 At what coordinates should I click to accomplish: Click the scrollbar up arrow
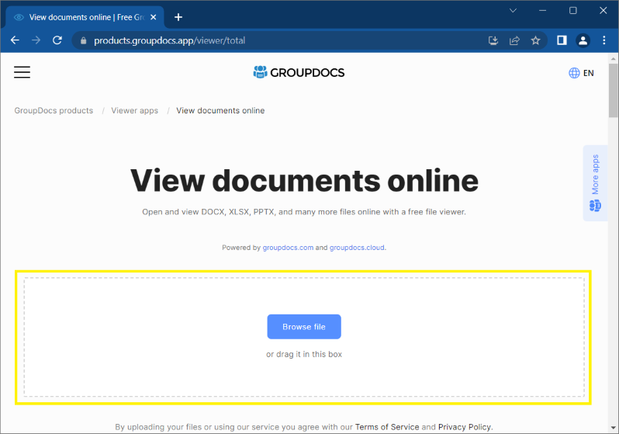coord(613,58)
